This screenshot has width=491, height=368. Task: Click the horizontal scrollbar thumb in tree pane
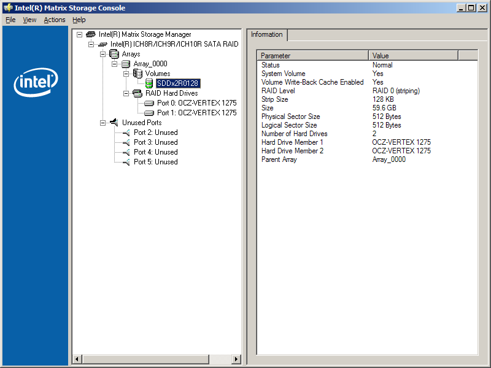[145, 359]
